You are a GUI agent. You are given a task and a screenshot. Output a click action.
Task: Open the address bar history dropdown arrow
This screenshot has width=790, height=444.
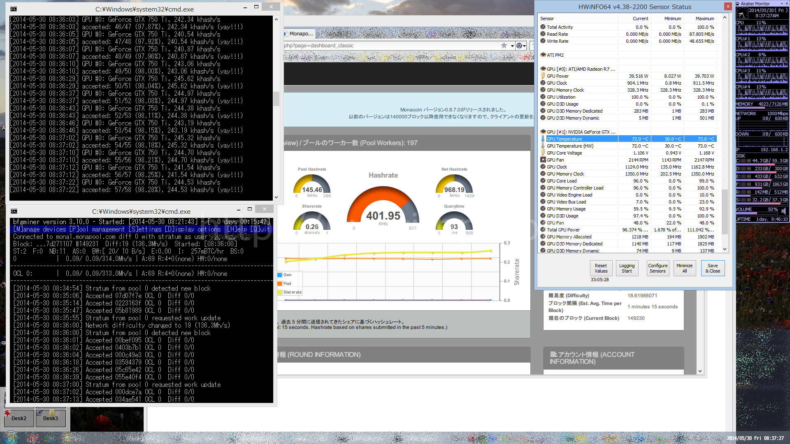point(512,46)
